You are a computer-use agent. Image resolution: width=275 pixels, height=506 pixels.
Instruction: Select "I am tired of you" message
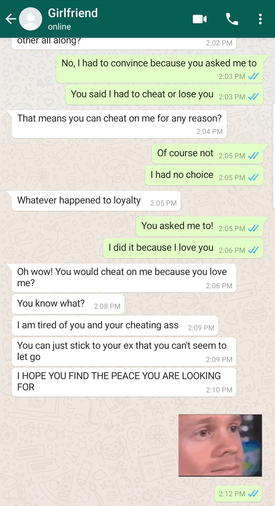(x=115, y=326)
